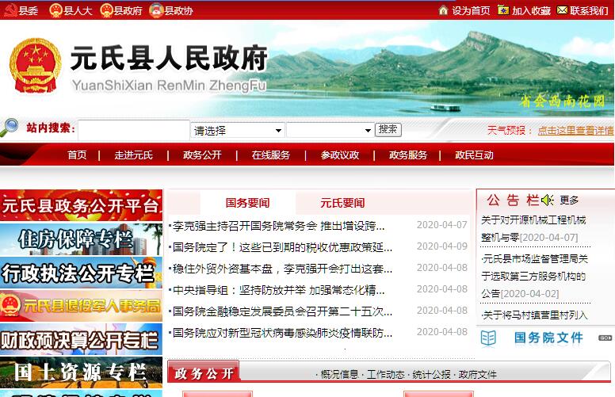Click the 联系我们 envelope icon
This screenshot has height=397, width=615.
562,10
